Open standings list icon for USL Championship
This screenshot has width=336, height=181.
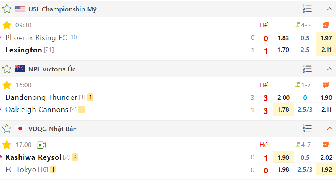(x=307, y=9)
